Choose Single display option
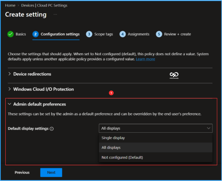The height and width of the screenshot is (181, 222). click(x=156, y=138)
